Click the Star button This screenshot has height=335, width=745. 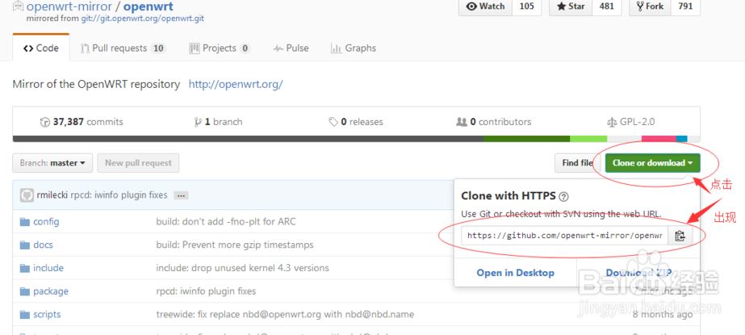(x=570, y=6)
